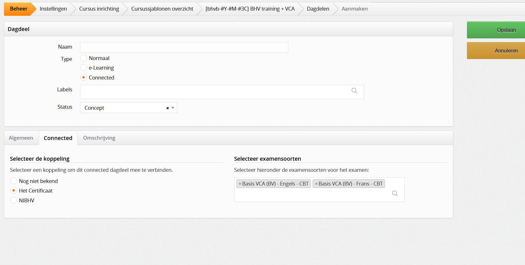
Task: Expand the Status dropdown arrow
Action: coord(173,108)
